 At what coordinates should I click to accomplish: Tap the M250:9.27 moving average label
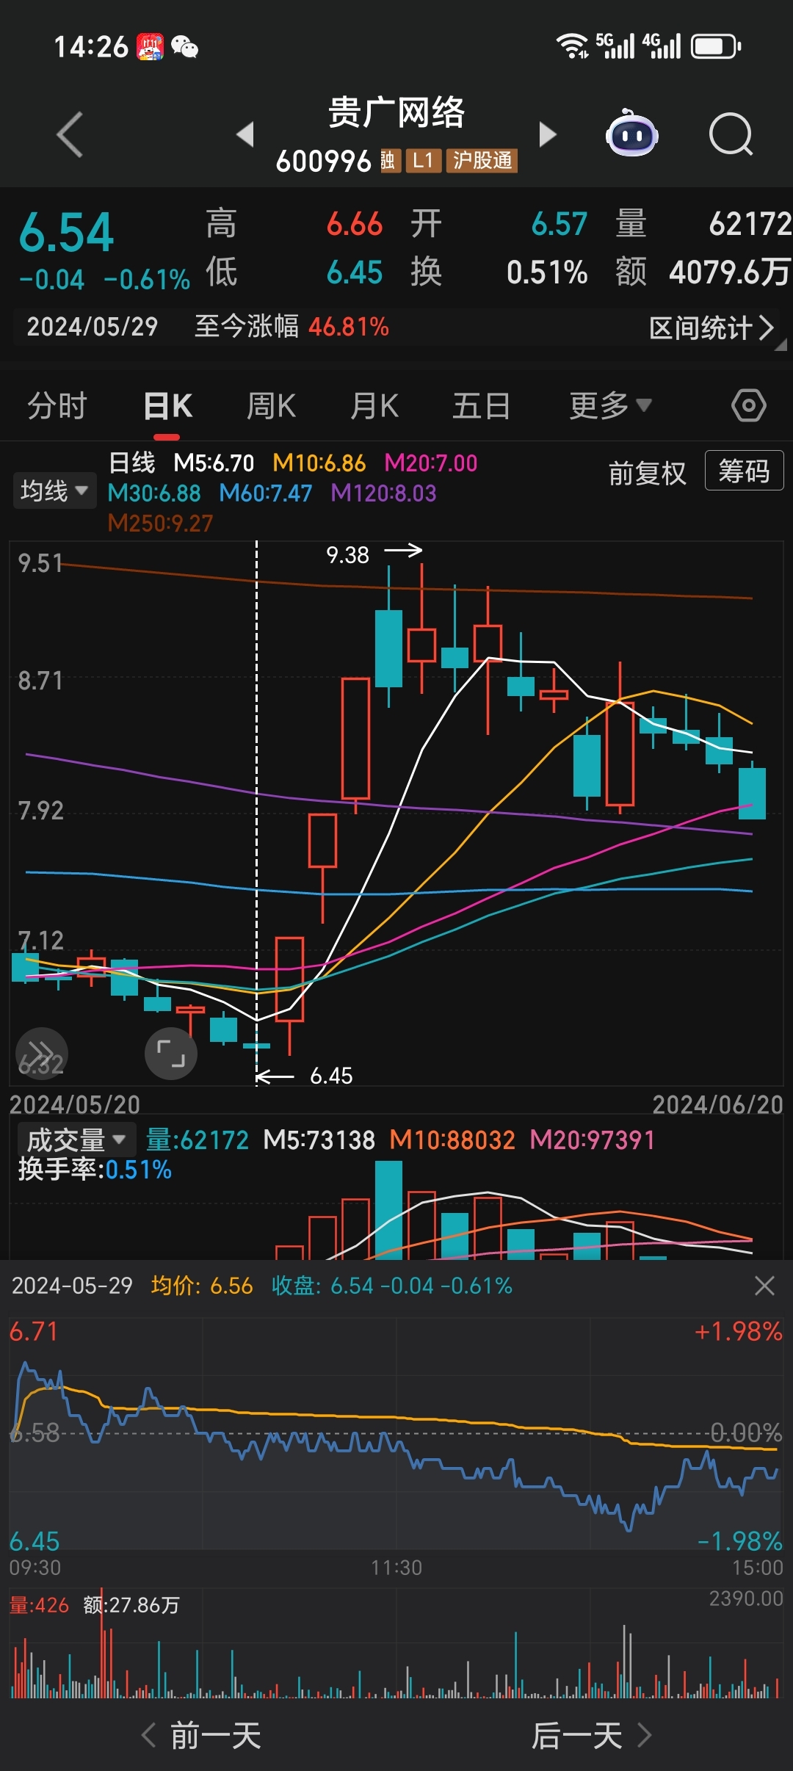tap(160, 524)
